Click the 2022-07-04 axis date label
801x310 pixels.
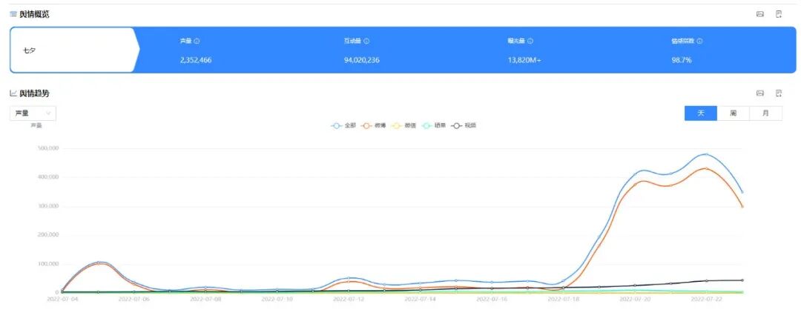click(x=62, y=298)
